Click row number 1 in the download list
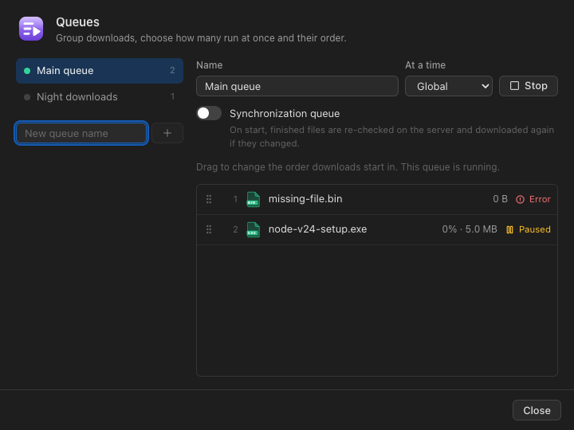This screenshot has height=430, width=574. pyautogui.click(x=235, y=199)
